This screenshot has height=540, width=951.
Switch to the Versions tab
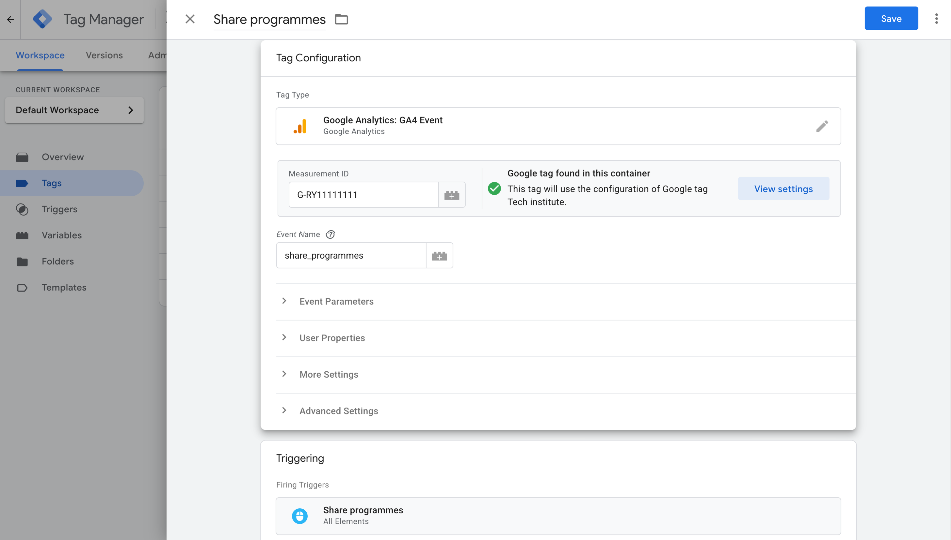coord(105,55)
